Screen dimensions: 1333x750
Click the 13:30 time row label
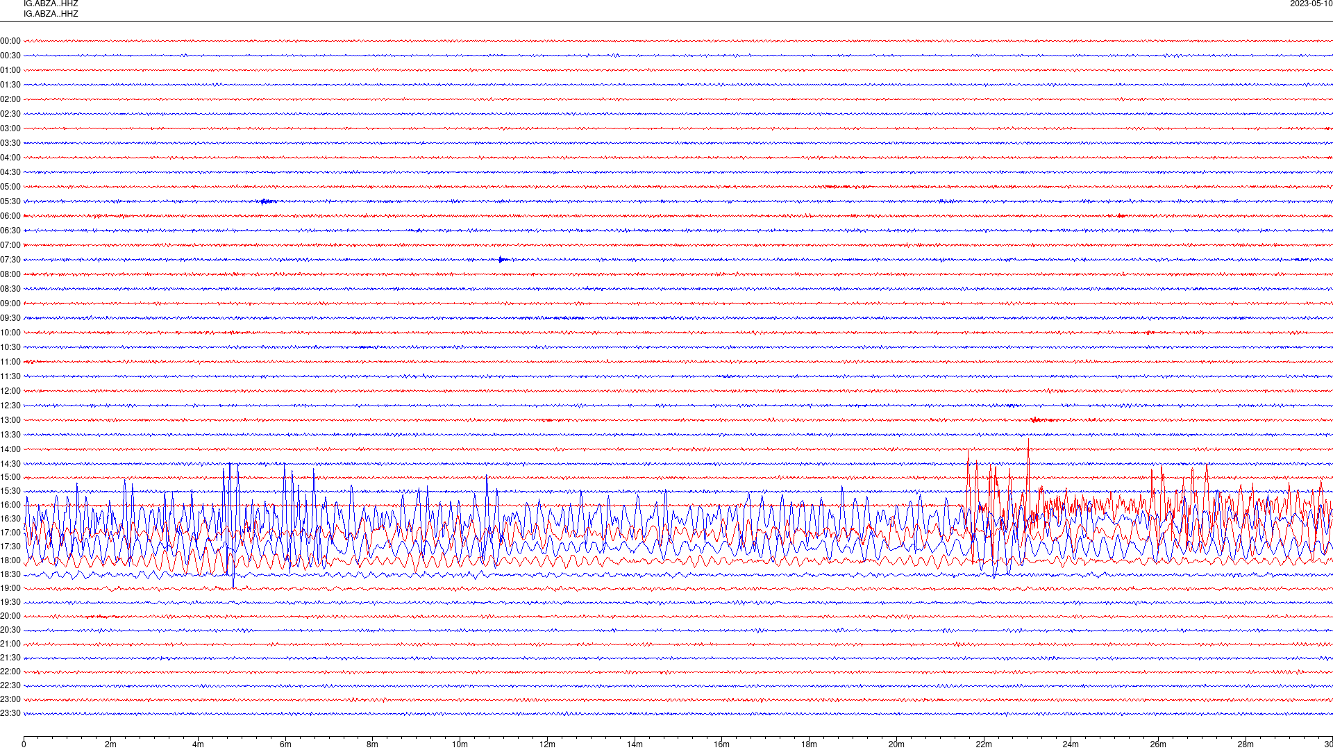point(10,435)
